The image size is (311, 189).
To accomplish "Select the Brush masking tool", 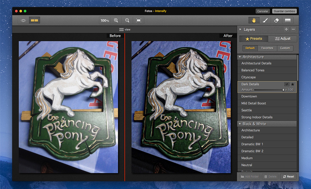I will point(265,20).
